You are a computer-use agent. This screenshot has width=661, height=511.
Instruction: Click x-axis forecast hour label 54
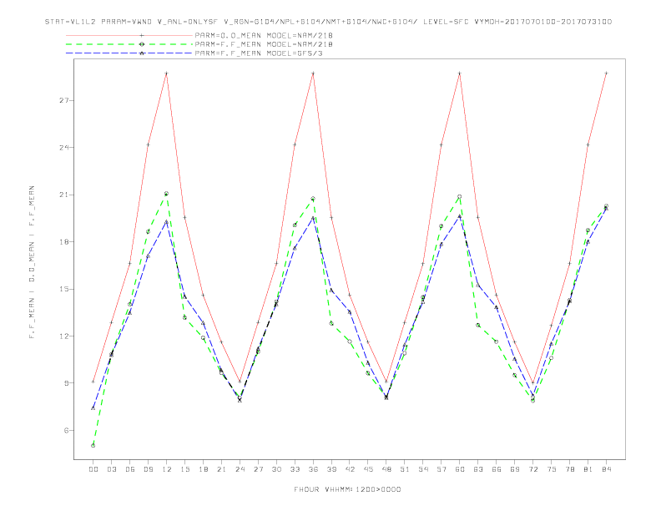coord(423,469)
